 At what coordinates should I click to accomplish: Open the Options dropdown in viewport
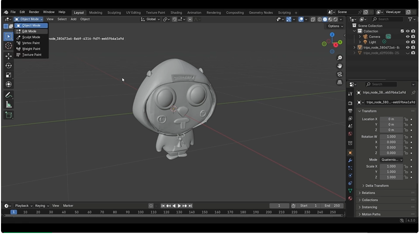pos(336,26)
